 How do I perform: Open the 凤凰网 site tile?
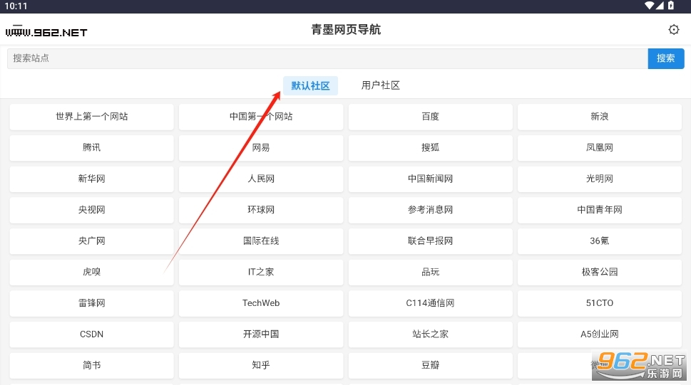(x=599, y=148)
